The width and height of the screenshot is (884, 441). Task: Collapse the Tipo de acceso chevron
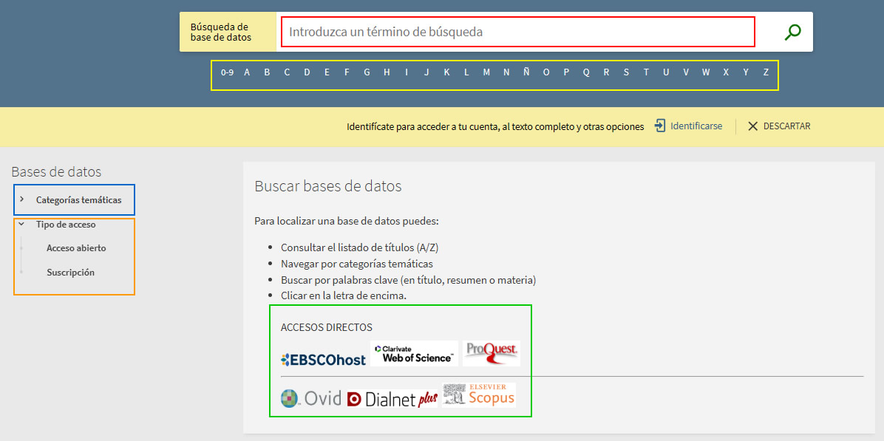[x=21, y=224]
